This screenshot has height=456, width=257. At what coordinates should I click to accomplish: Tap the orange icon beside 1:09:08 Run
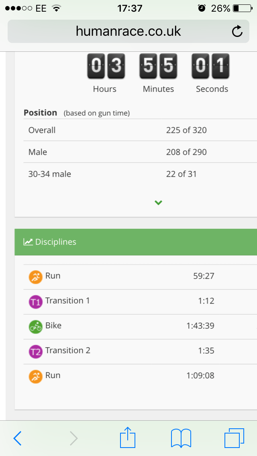[x=35, y=376]
